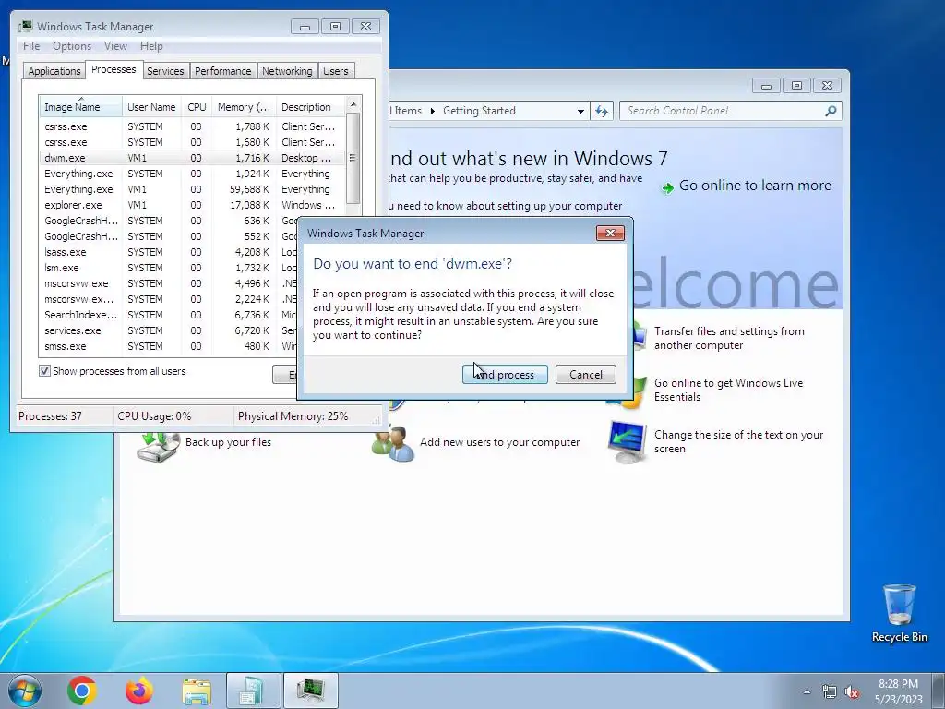Select the Recycle Bin desktop icon
The height and width of the screenshot is (709, 945).
pyautogui.click(x=899, y=613)
